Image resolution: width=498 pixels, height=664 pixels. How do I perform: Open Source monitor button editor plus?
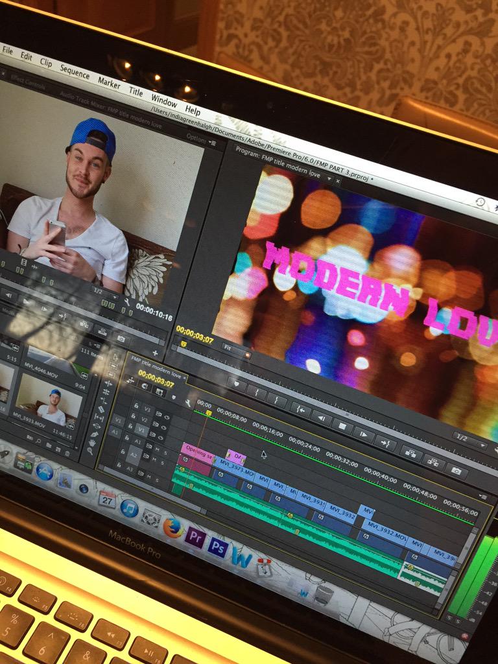pyautogui.click(x=156, y=353)
